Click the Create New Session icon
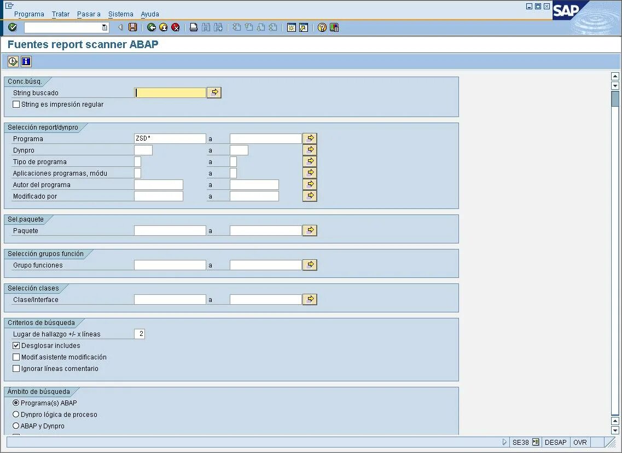Viewport: 622px width, 453px height. (x=292, y=27)
